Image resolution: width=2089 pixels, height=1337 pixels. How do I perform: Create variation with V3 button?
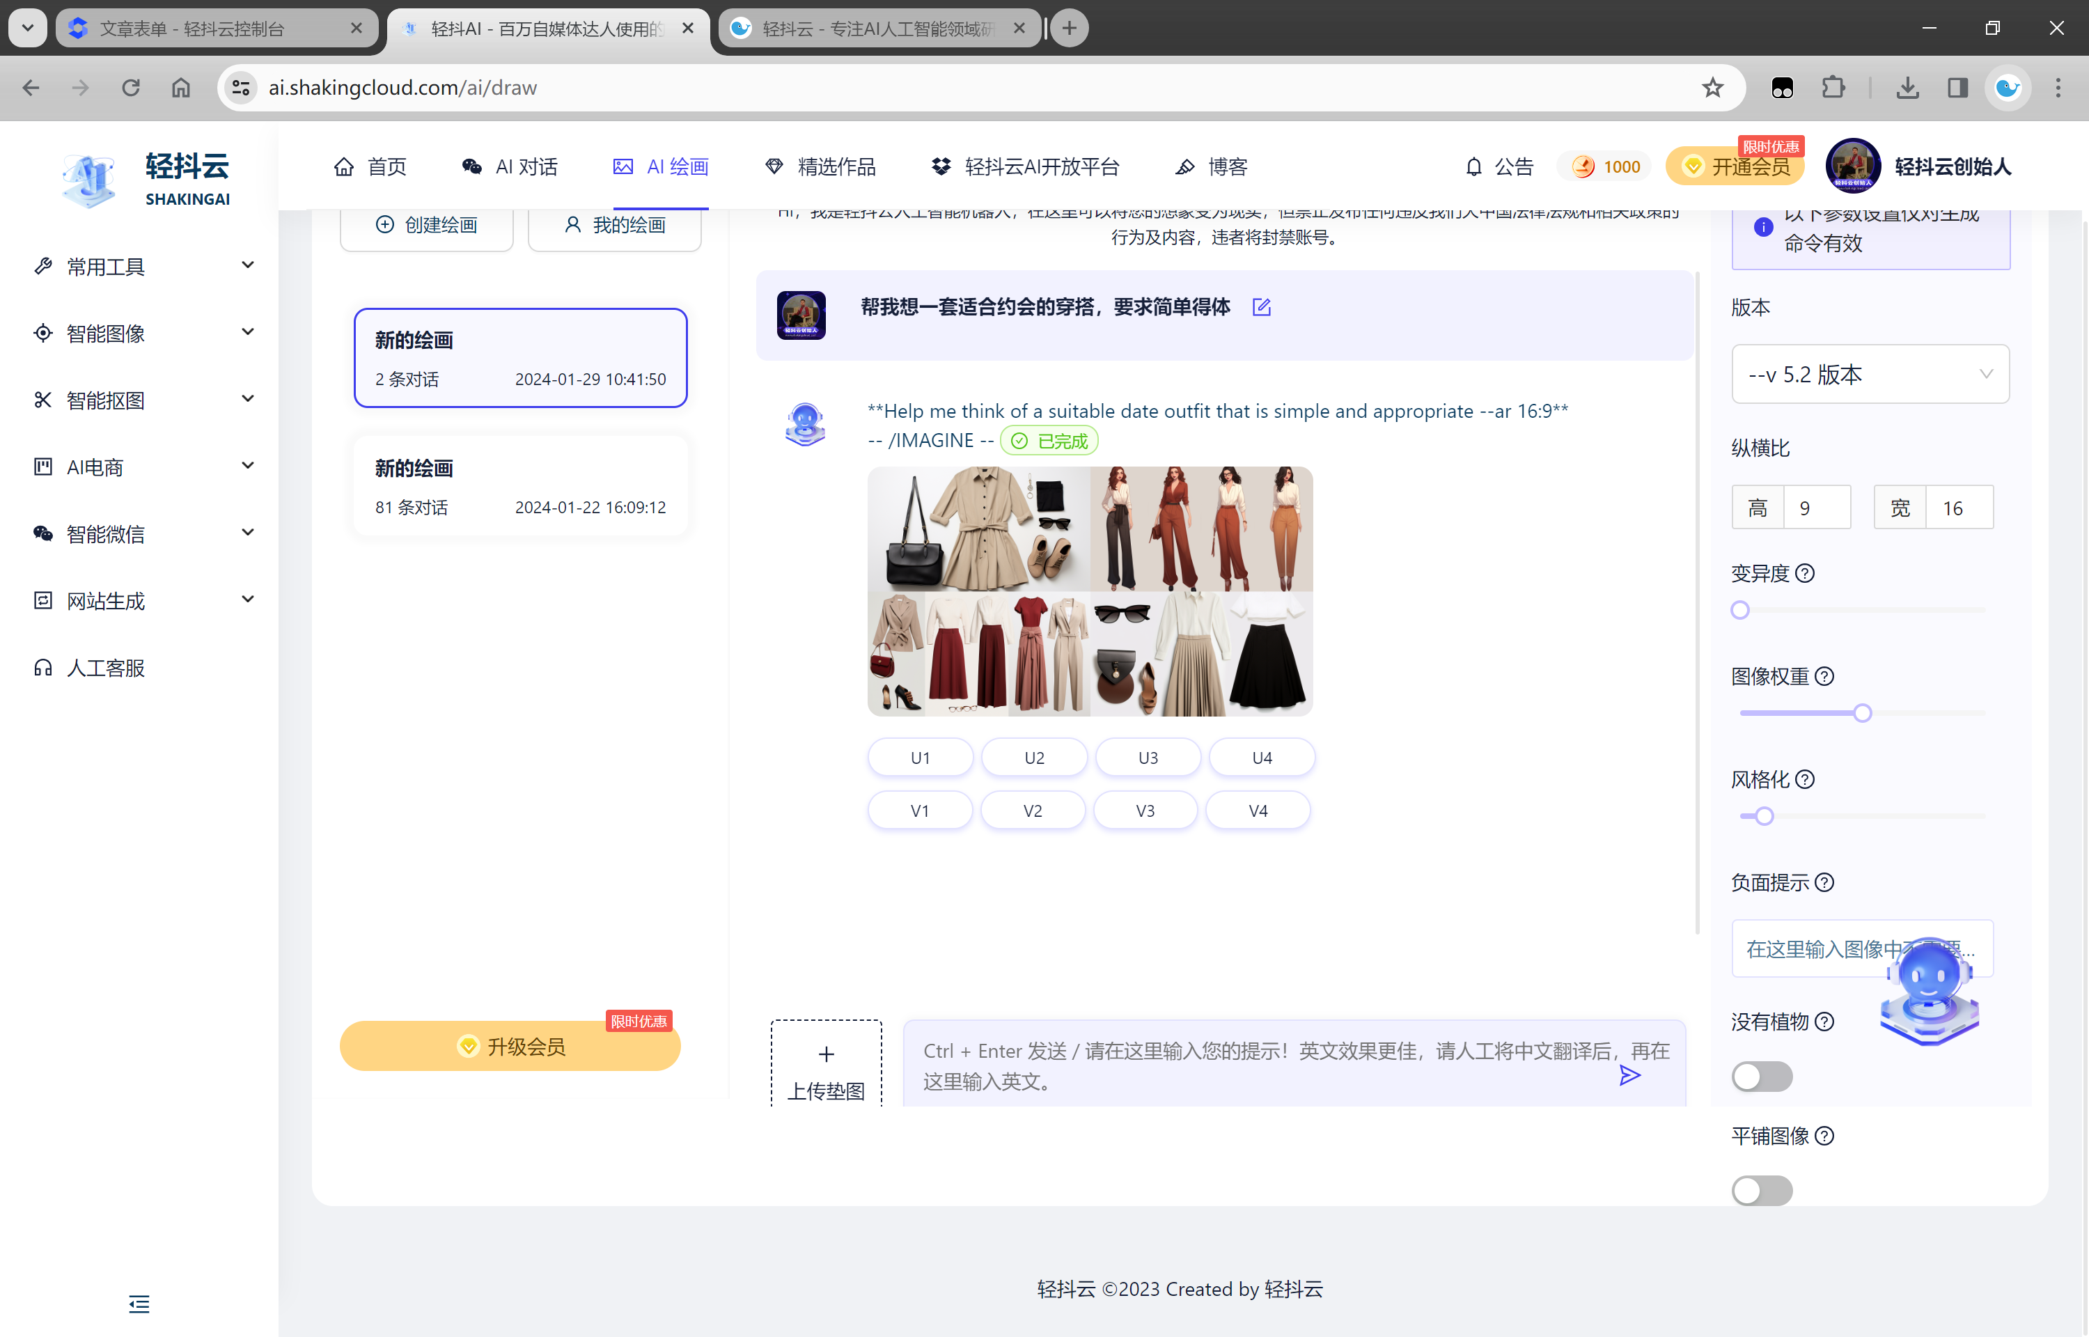[1145, 810]
